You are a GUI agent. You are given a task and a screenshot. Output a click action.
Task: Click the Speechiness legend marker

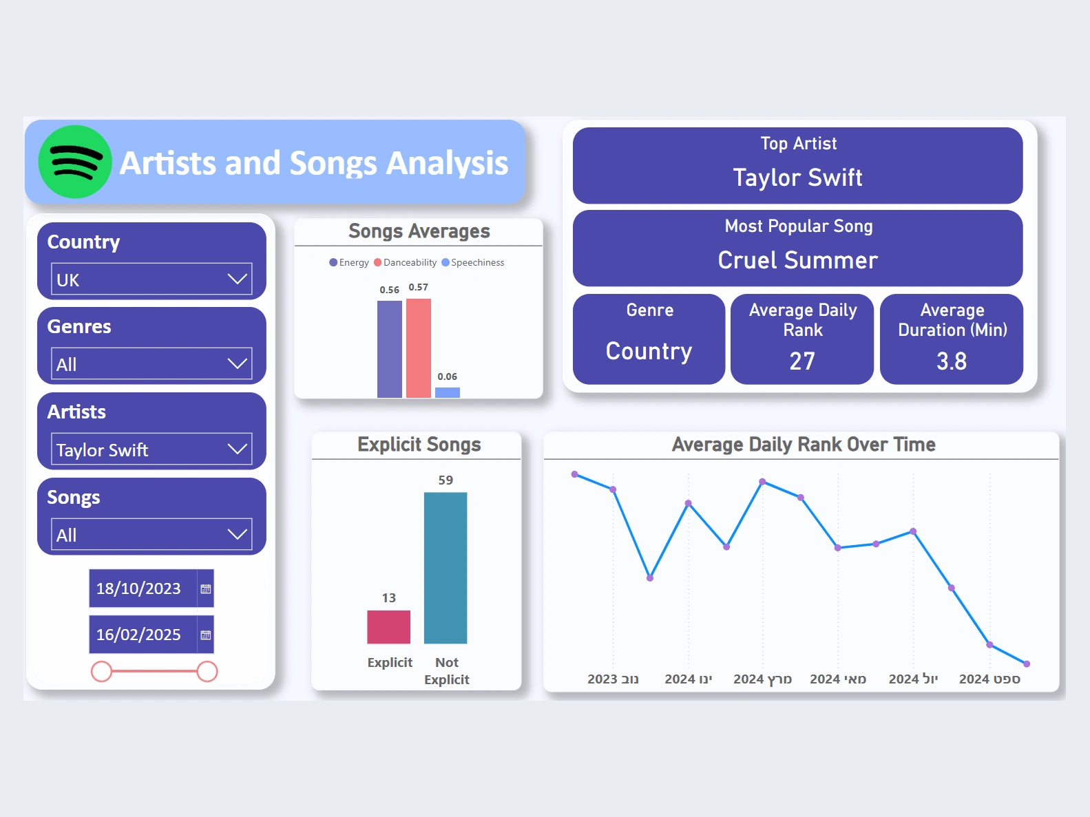(x=446, y=262)
